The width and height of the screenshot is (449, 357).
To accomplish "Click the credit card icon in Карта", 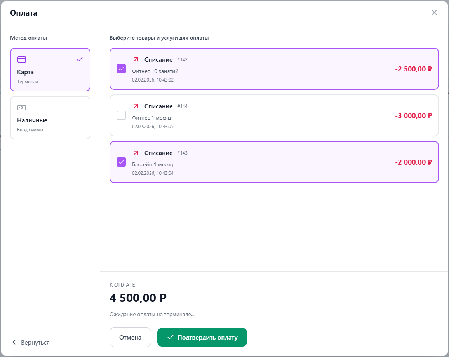I will (x=22, y=59).
